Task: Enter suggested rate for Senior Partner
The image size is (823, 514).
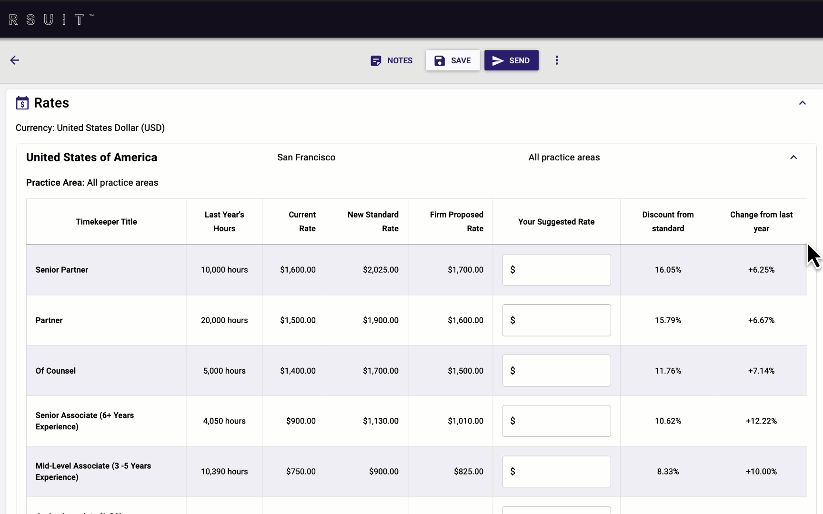Action: point(556,270)
